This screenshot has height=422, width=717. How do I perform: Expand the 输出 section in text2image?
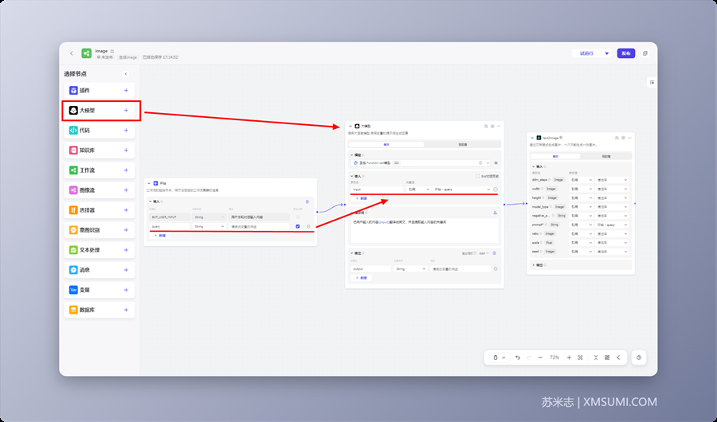click(533, 264)
